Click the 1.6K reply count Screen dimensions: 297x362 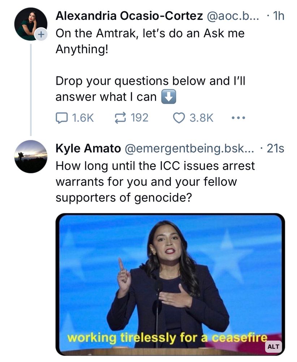coord(83,118)
